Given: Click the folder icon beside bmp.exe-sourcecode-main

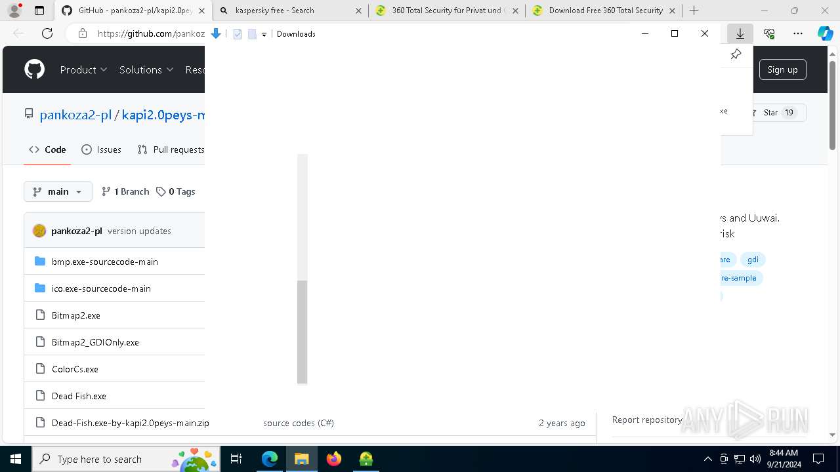Looking at the screenshot, I should (40, 262).
